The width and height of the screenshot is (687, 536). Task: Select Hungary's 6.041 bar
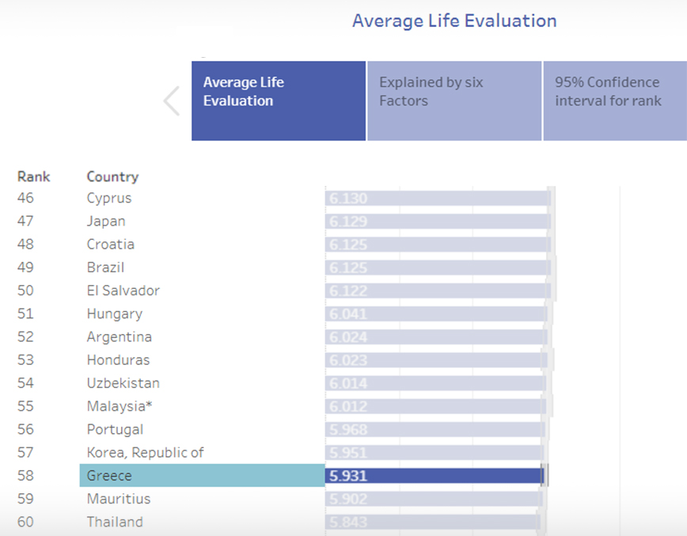click(435, 314)
